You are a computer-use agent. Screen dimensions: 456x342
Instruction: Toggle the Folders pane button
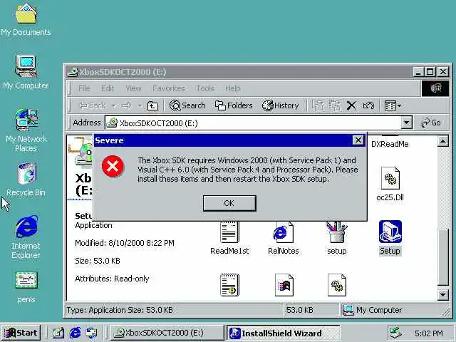pyautogui.click(x=234, y=105)
